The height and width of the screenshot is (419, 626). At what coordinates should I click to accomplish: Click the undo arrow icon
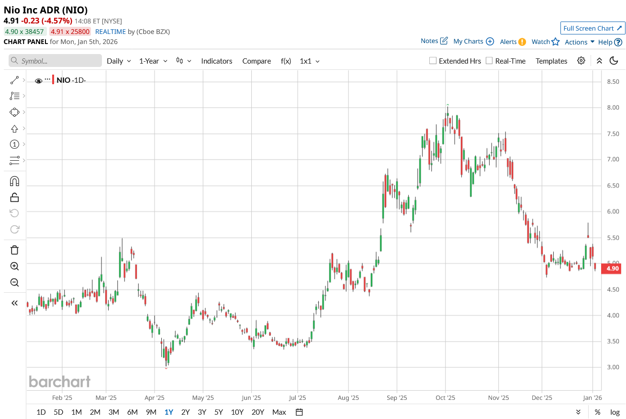click(14, 213)
